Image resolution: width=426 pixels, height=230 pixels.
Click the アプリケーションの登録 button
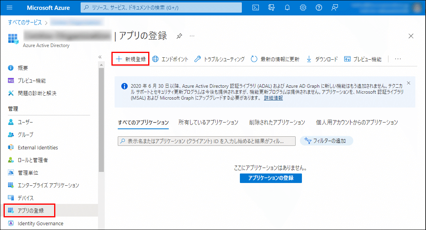click(271, 178)
